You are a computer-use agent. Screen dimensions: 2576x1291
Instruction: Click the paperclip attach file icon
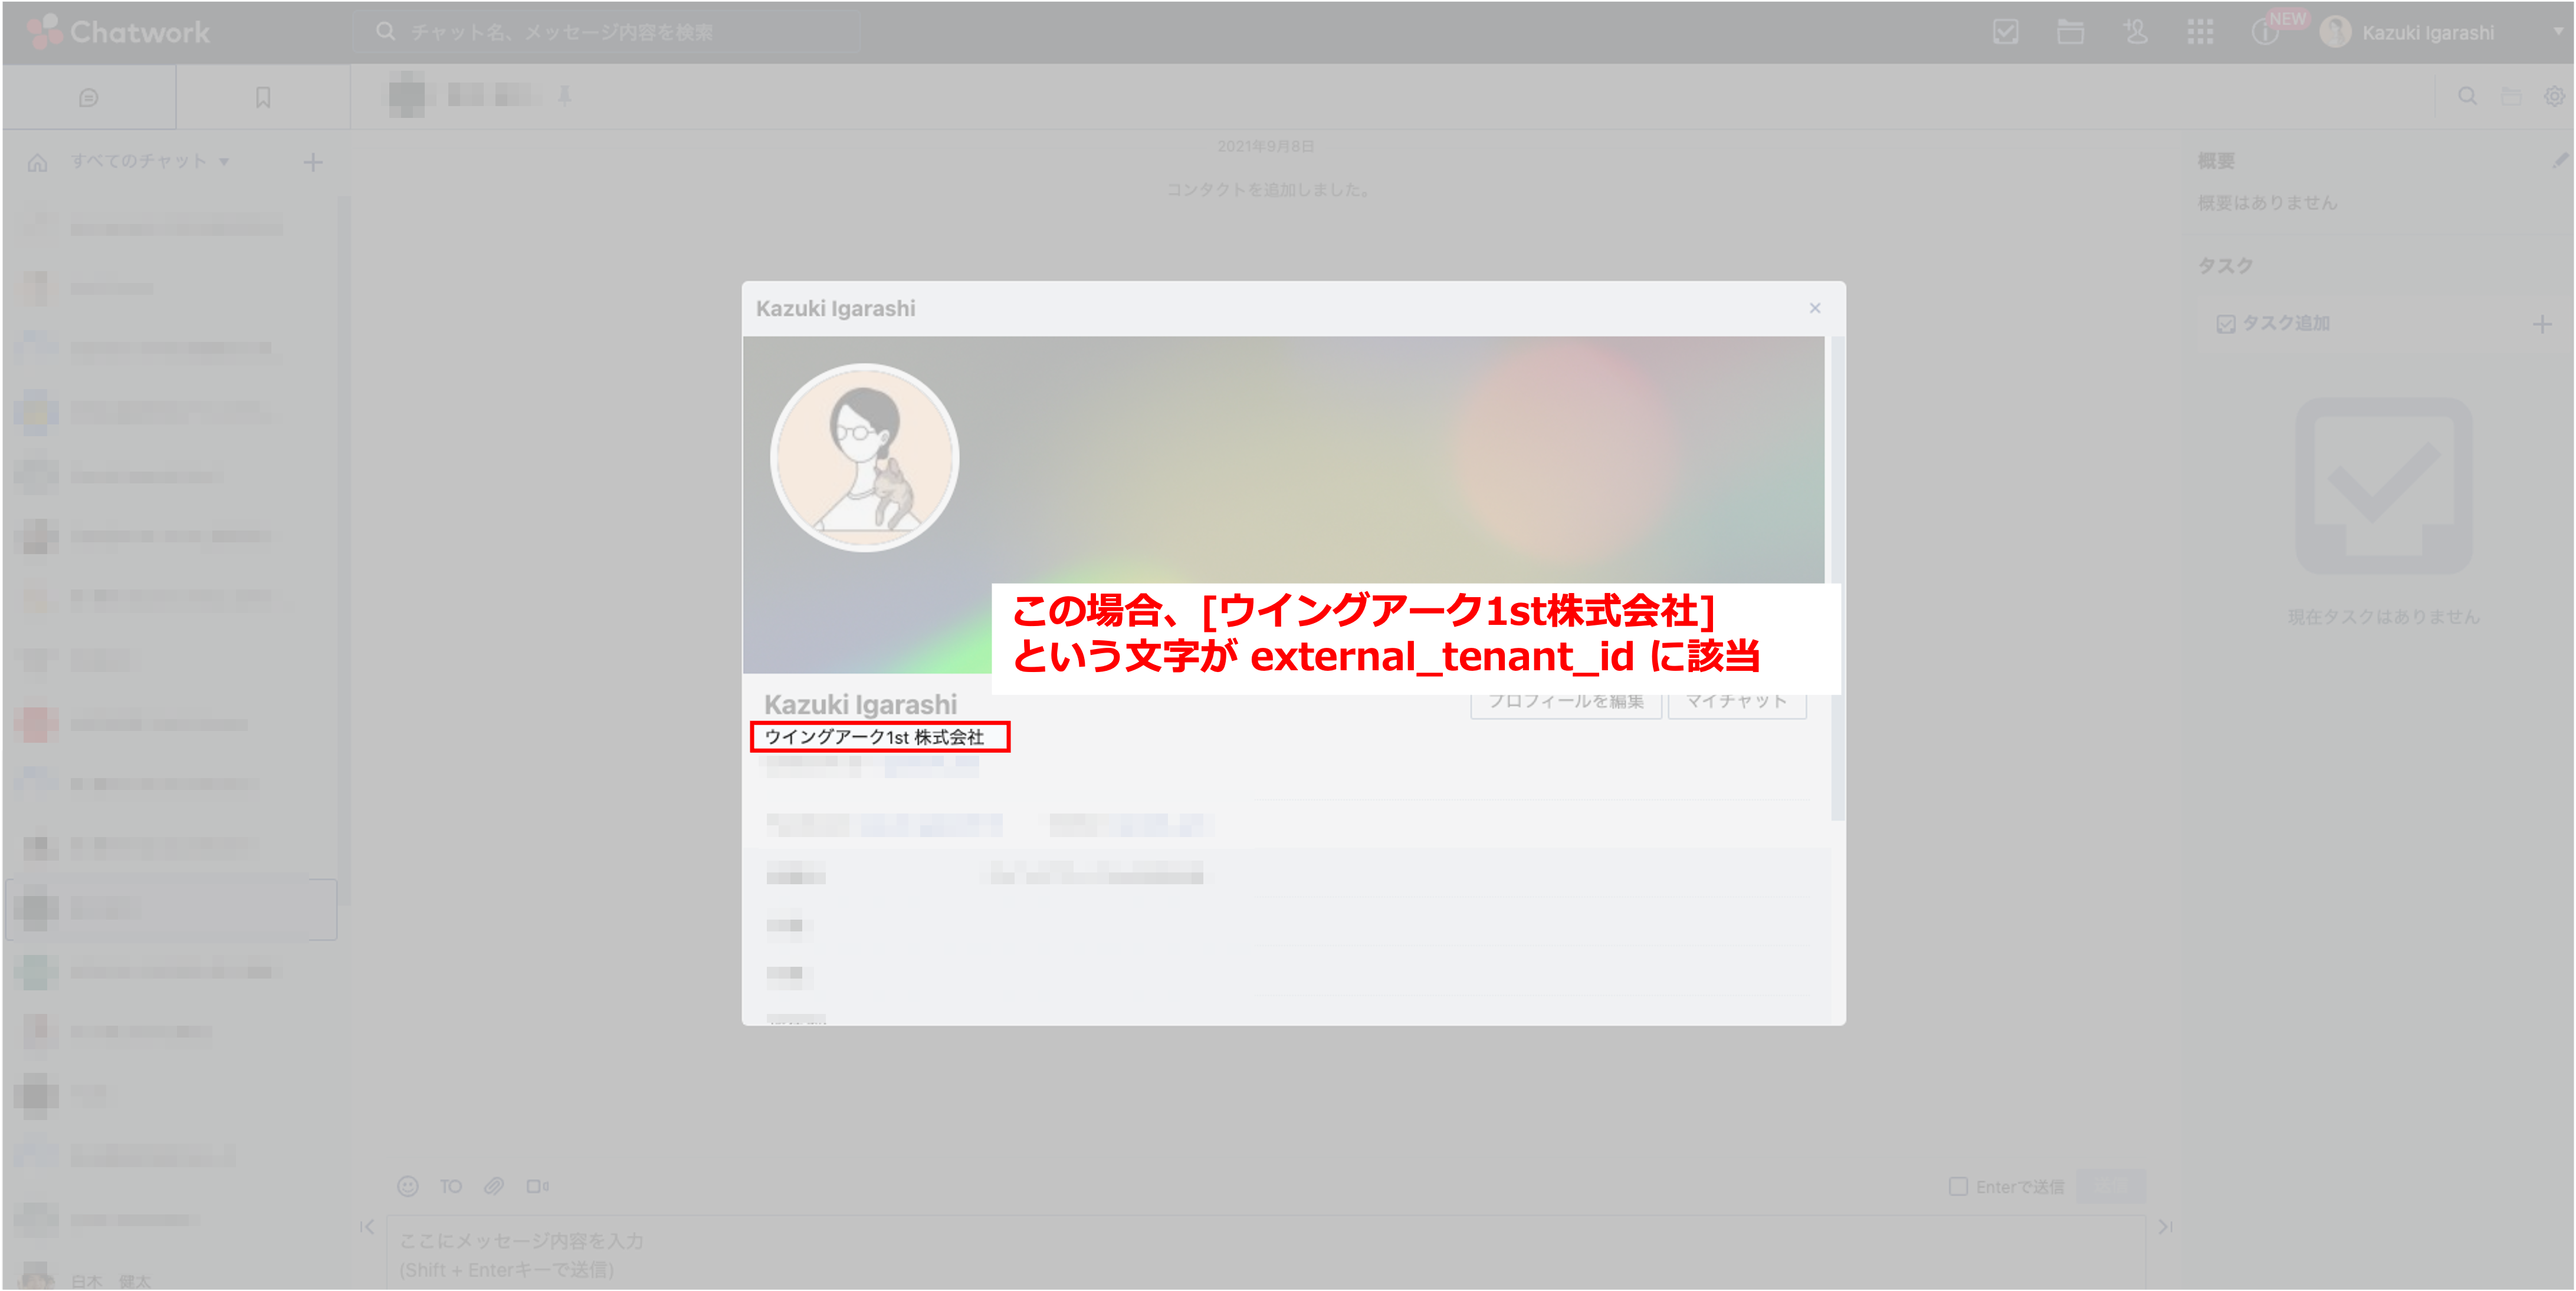click(x=494, y=1186)
